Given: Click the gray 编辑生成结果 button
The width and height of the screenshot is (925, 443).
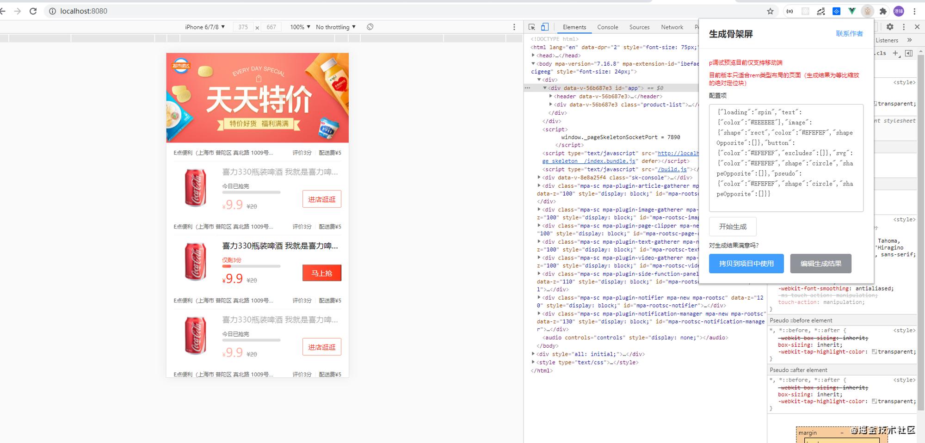Looking at the screenshot, I should tap(820, 264).
